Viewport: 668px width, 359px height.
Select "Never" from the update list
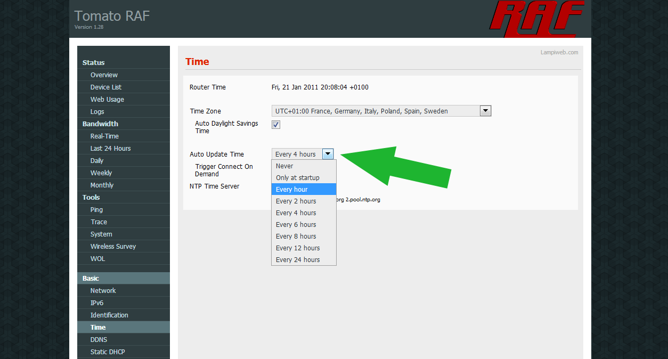pos(304,166)
